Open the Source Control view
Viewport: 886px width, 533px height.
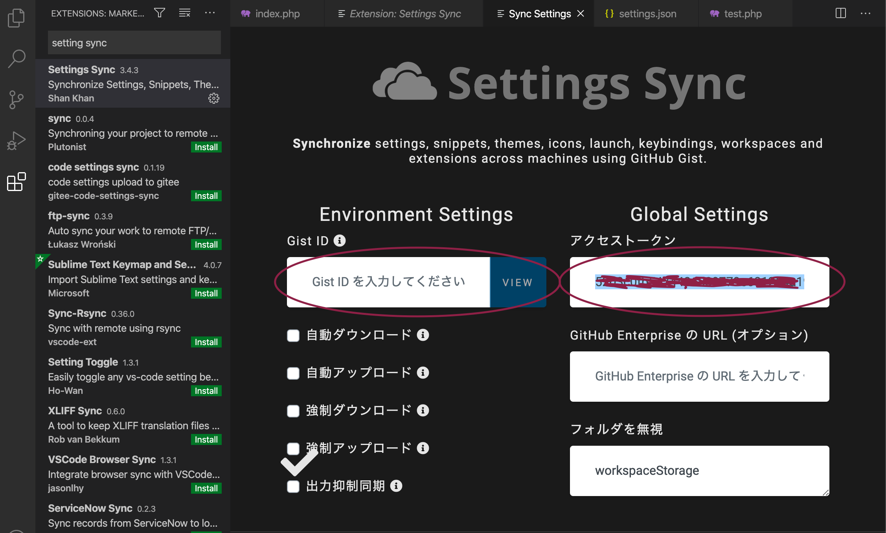(x=16, y=99)
